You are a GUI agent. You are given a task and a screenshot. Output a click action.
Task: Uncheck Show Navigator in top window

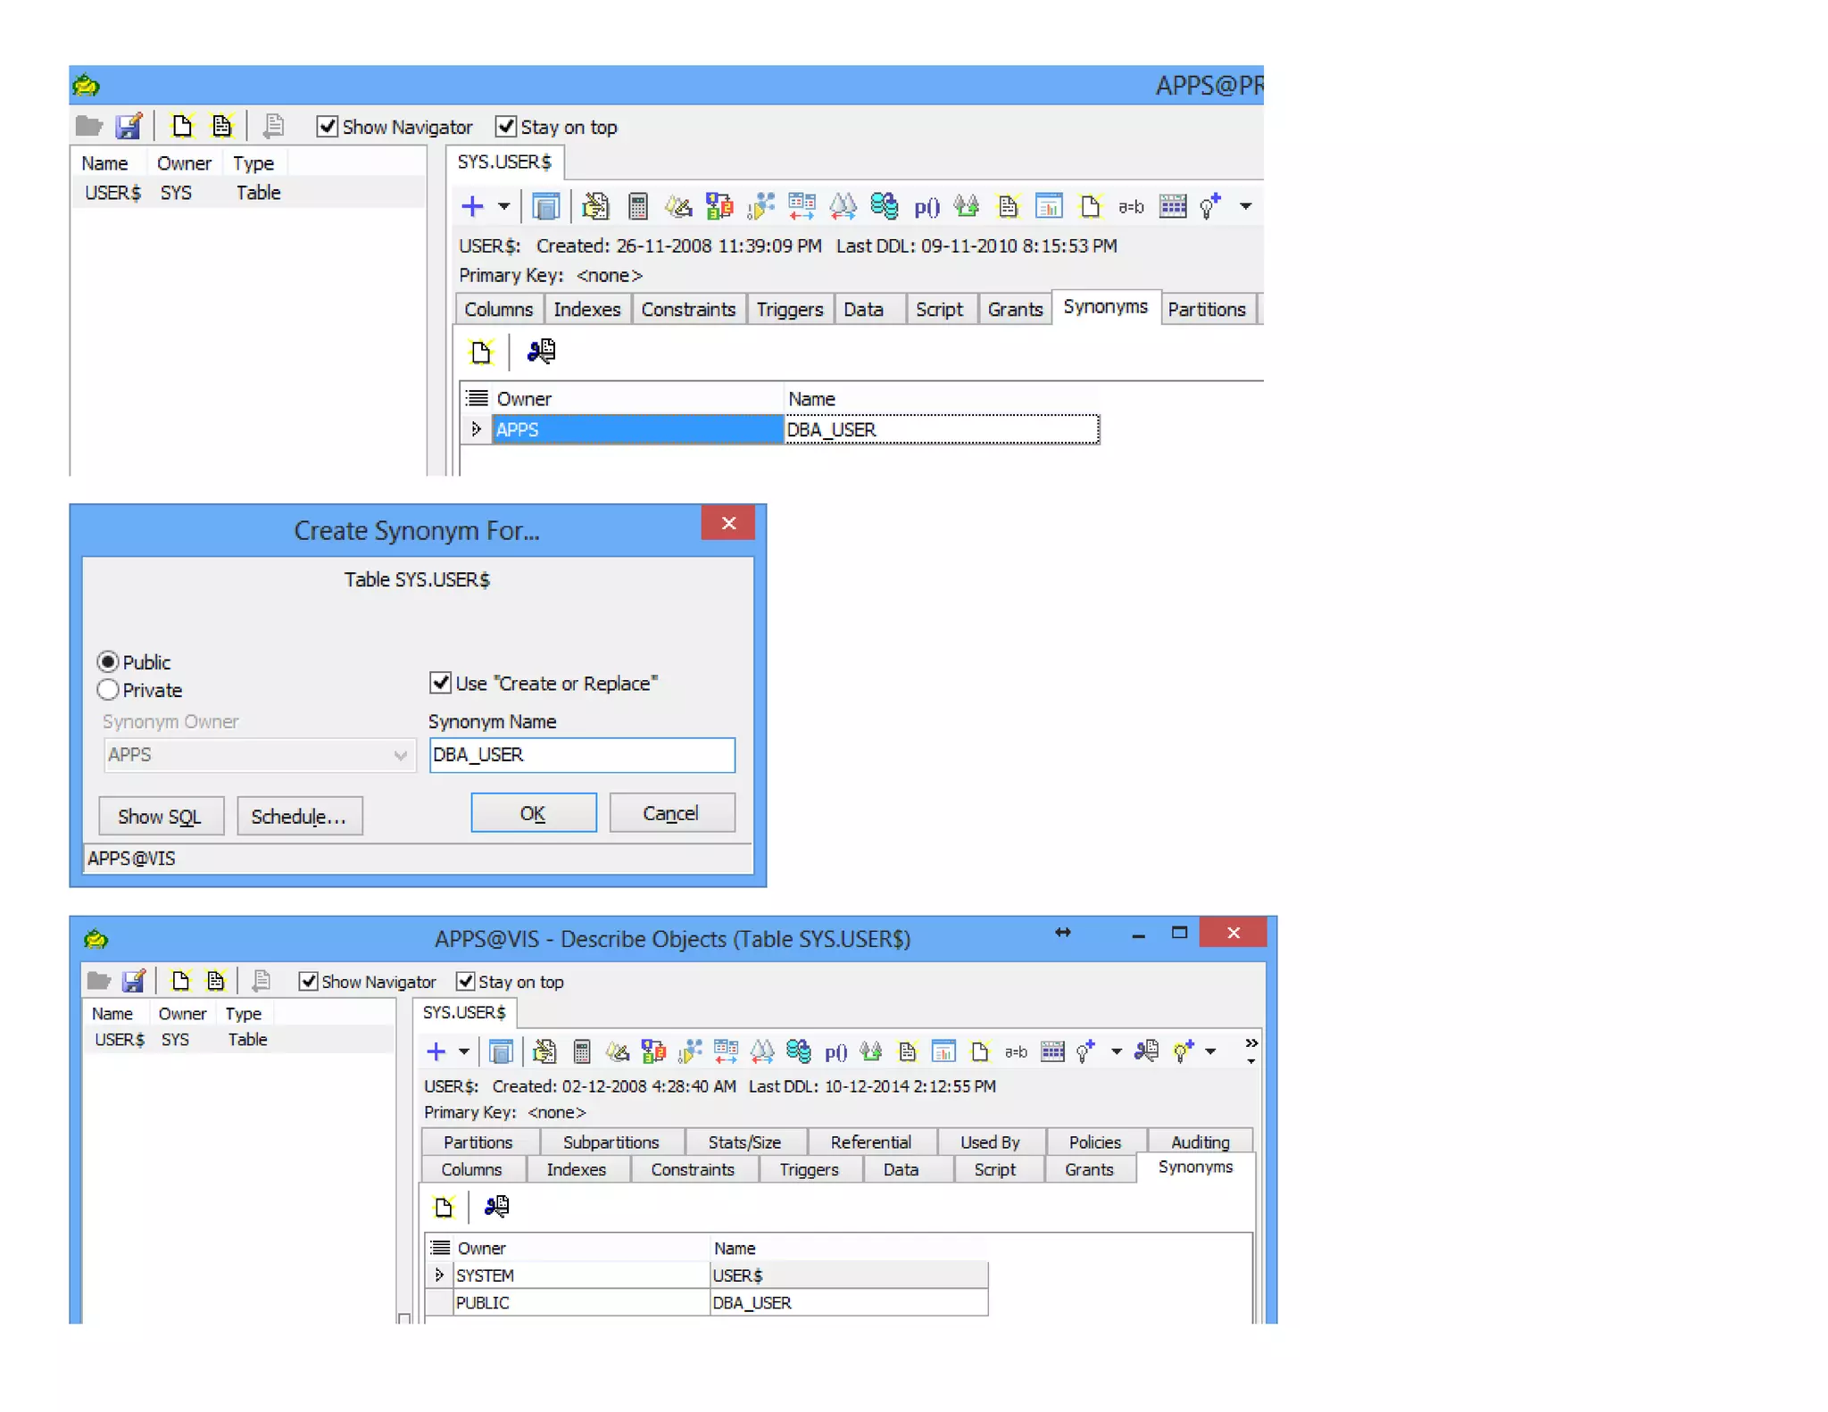328,127
